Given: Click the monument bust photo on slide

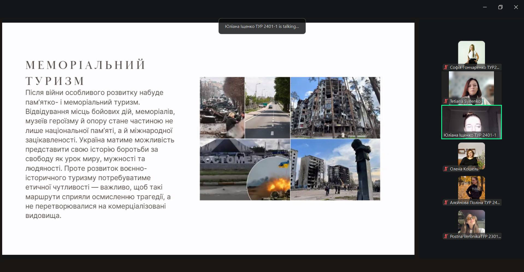Looking at the screenshot, I should (335, 170).
